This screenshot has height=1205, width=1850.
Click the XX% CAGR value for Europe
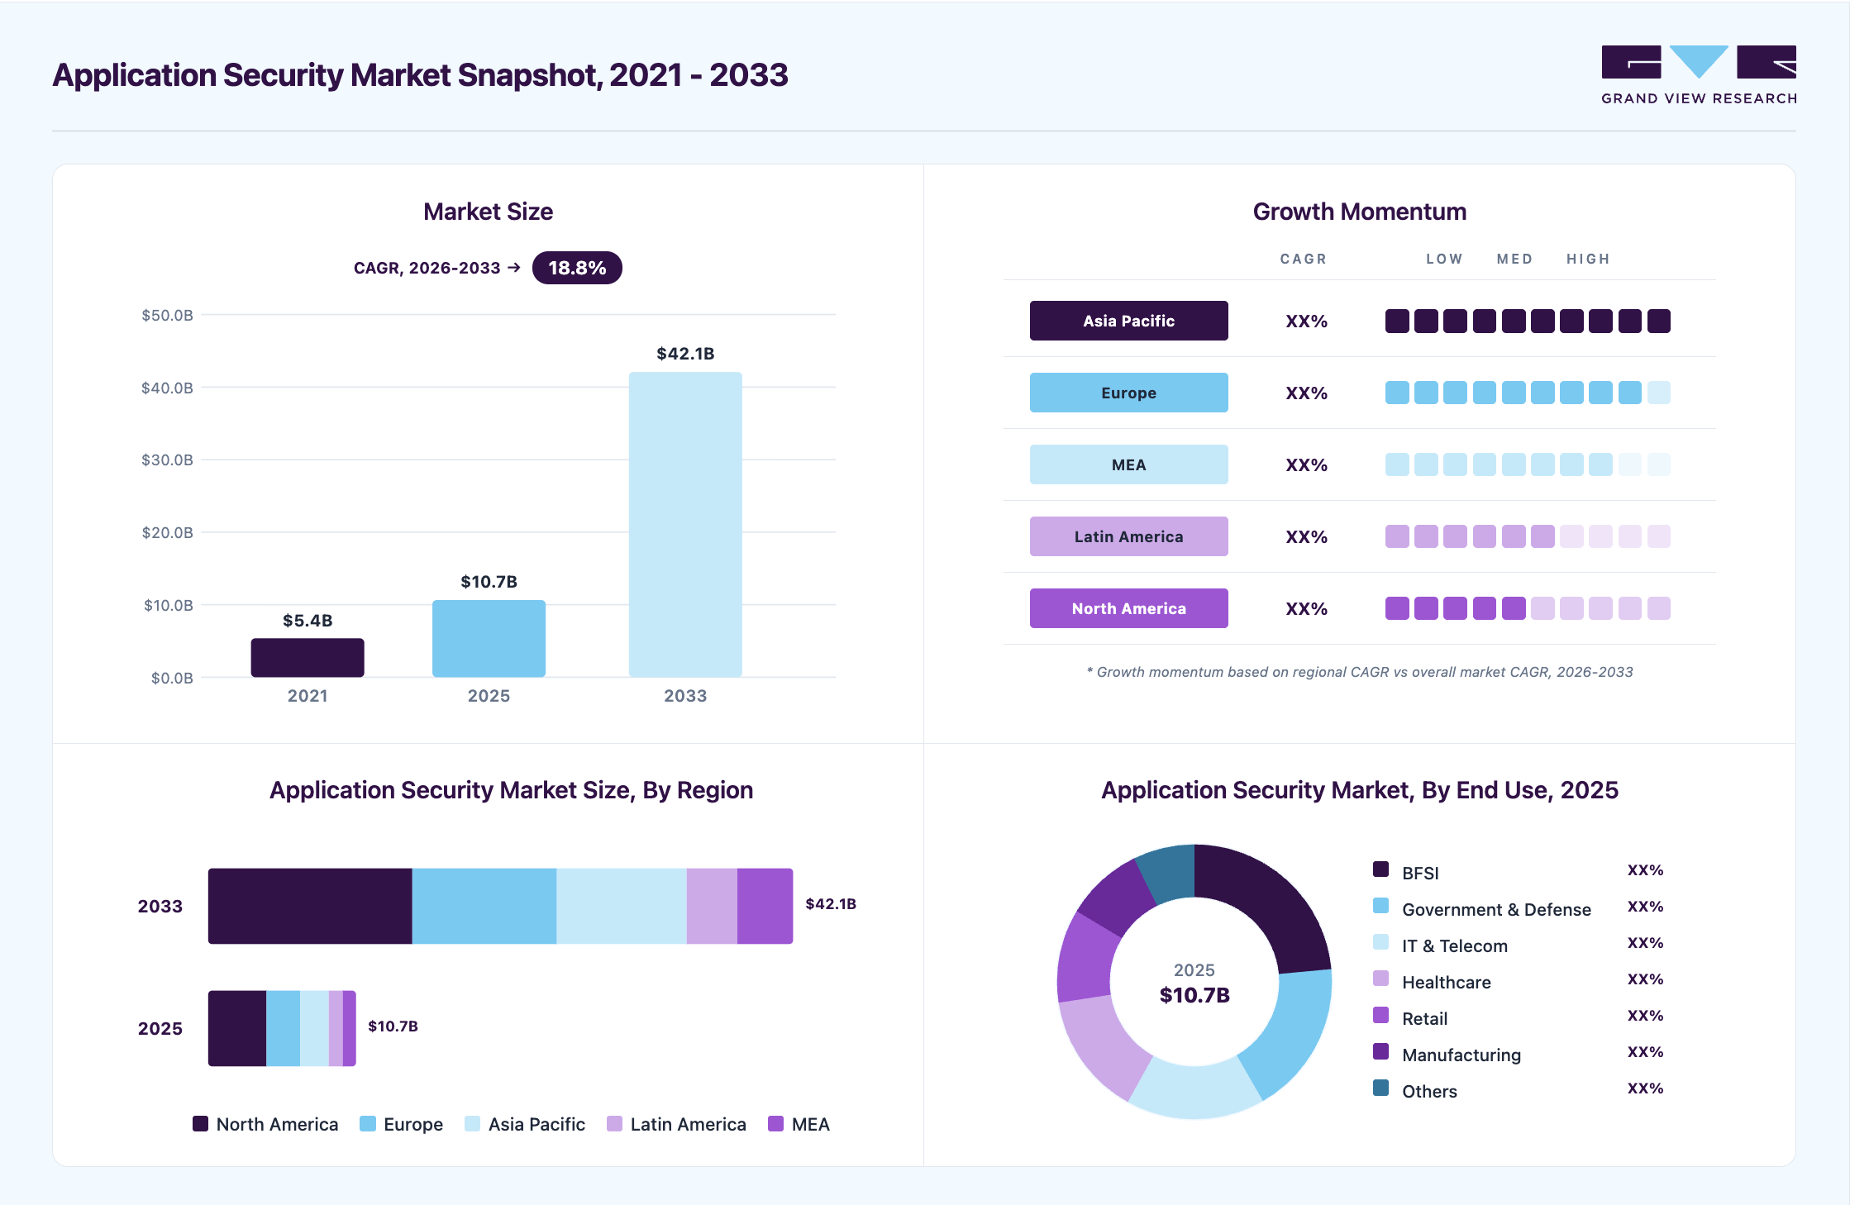(x=1306, y=393)
